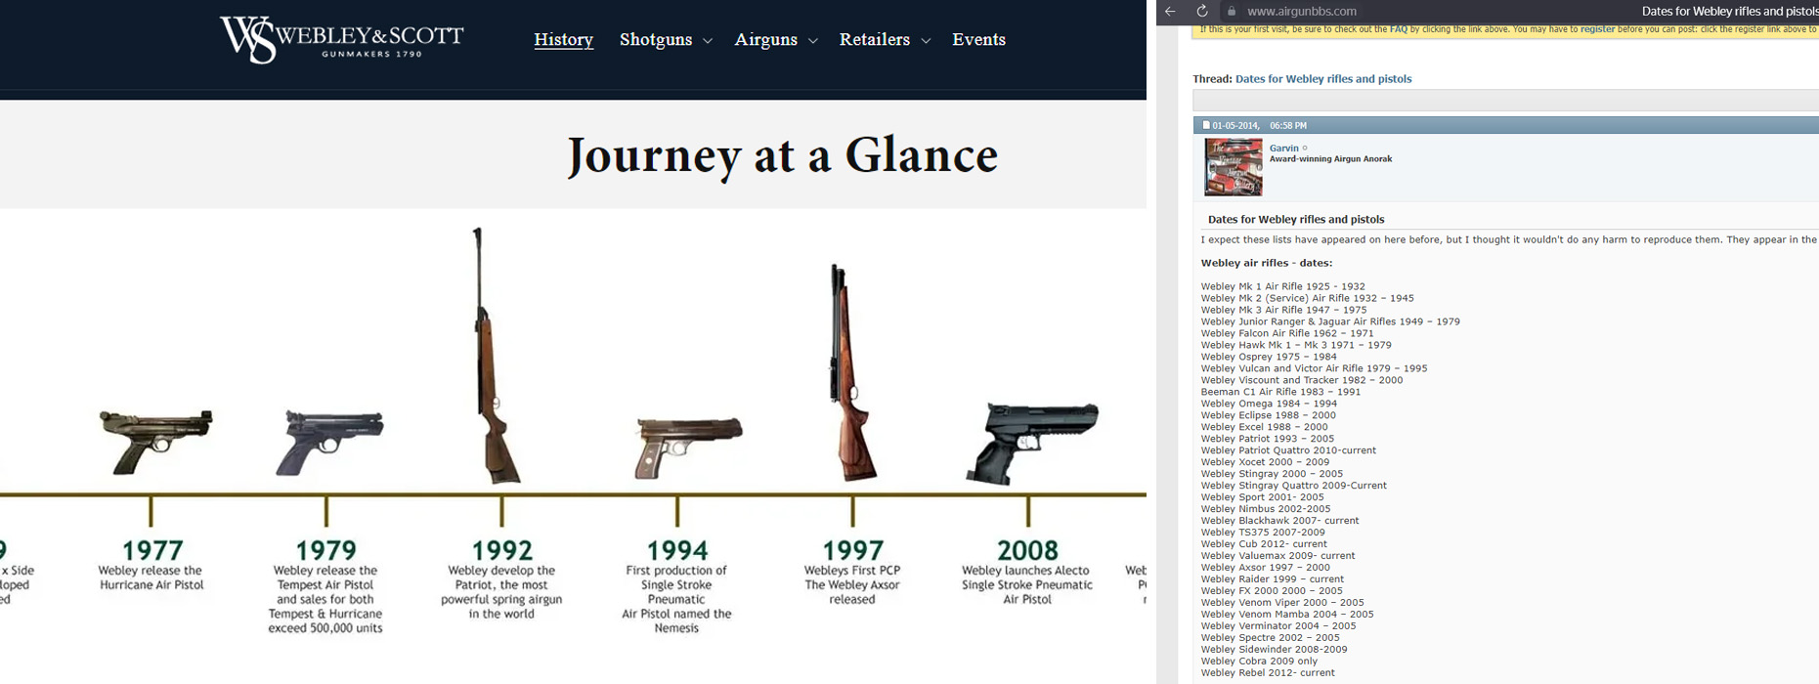Click the 'Webley develop the Patriot' description
This screenshot has height=684, width=1819.
tap(501, 592)
